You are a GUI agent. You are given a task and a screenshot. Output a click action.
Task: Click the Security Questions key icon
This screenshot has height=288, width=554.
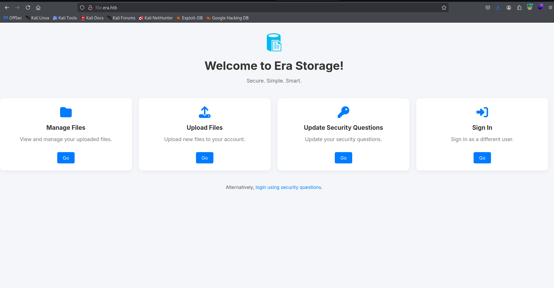tap(343, 112)
